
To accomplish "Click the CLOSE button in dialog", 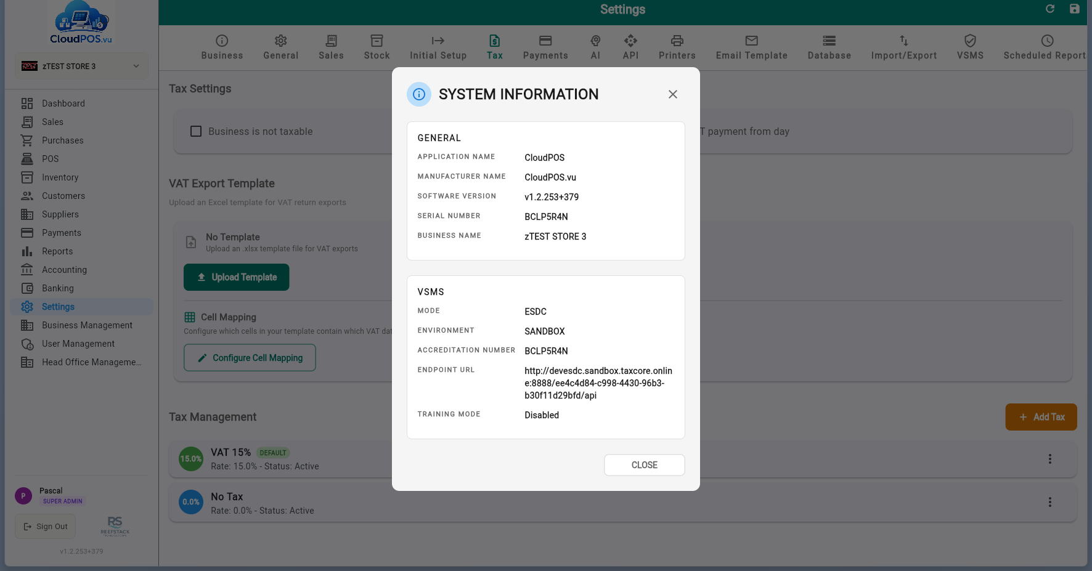I will [x=644, y=465].
